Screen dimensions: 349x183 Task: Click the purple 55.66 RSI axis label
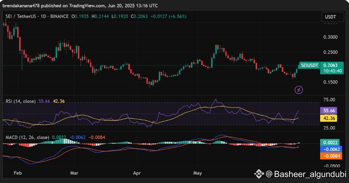[x=330, y=110]
